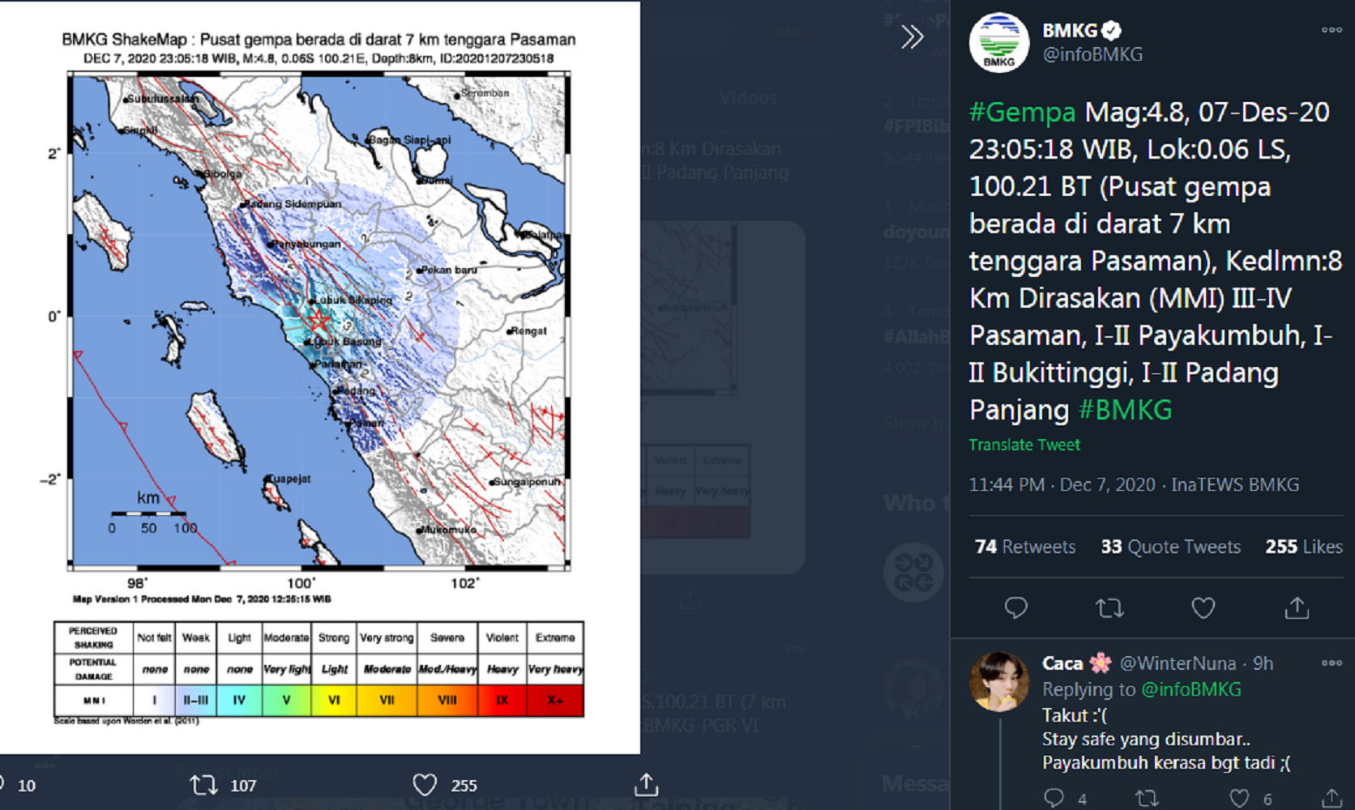The image size is (1355, 810).
Task: Click the MMI IX red legend cell
Action: [x=502, y=700]
